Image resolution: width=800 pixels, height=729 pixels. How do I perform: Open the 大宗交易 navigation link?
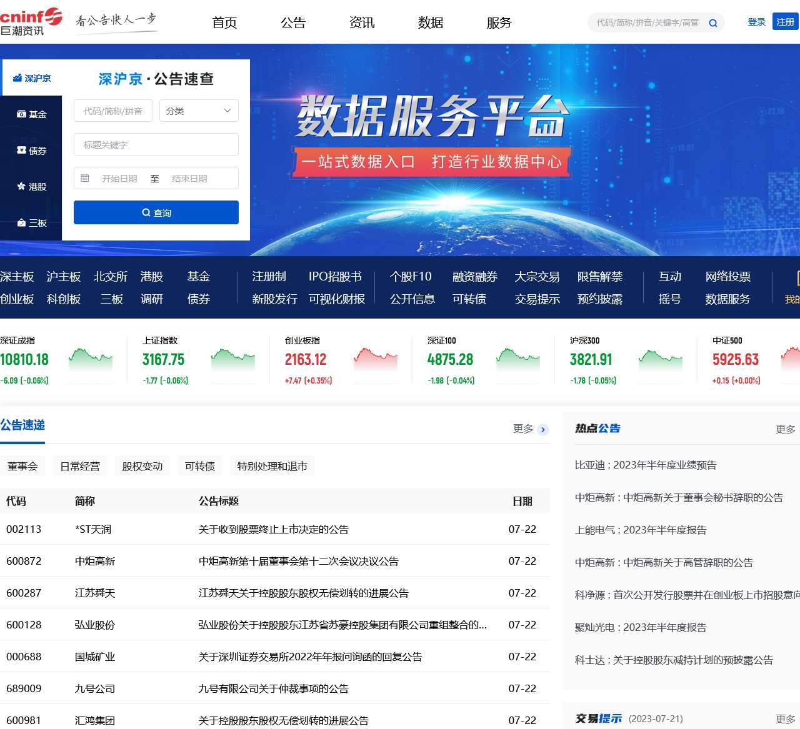pyautogui.click(x=537, y=277)
